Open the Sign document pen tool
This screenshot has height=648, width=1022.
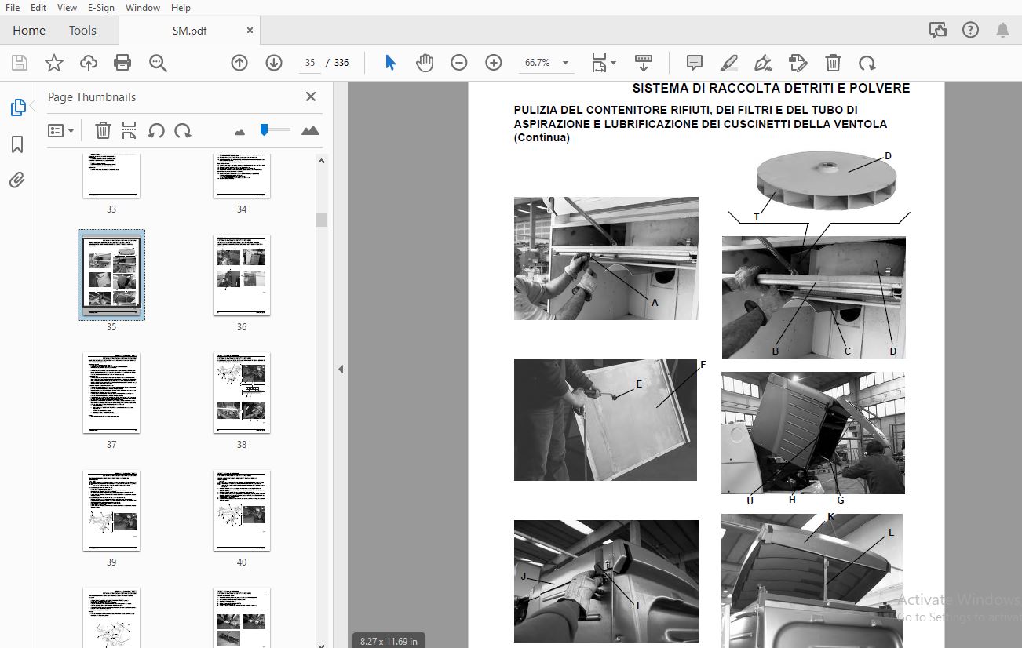(x=763, y=63)
